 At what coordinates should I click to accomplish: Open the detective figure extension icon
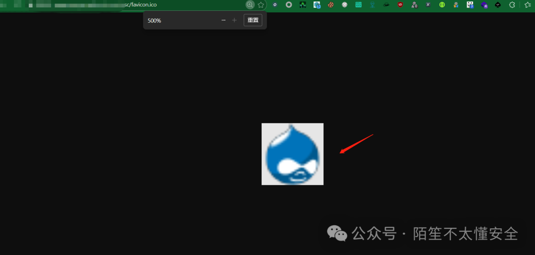(x=456, y=5)
